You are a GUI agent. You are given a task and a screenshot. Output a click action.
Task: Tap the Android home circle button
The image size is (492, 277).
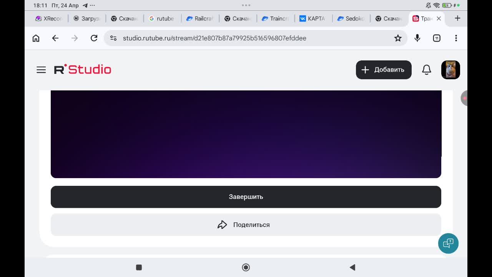click(x=246, y=267)
